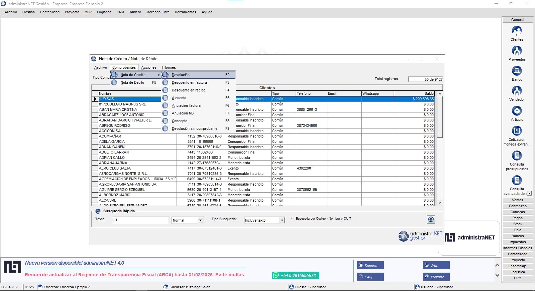Open the Mercado Libre menu

point(158,12)
